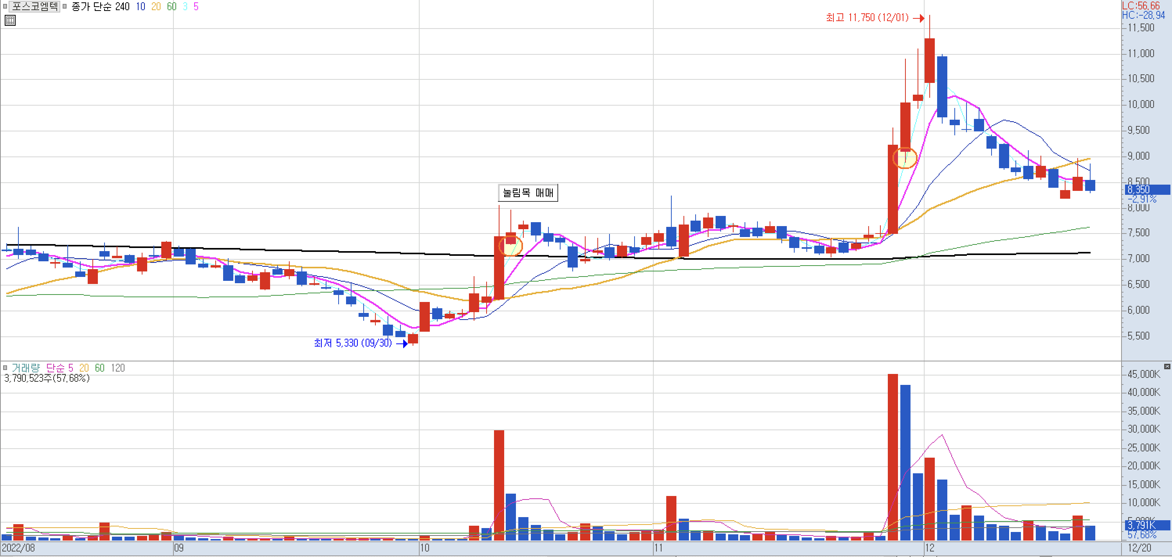
Task: Click the 2022/08 date on the time axis
Action: (18, 548)
